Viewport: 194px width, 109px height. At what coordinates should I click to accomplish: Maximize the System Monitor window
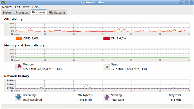click(186, 2)
